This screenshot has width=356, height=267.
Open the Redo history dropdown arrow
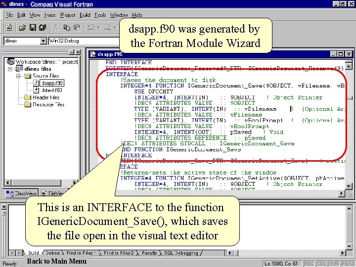pos(115,28)
